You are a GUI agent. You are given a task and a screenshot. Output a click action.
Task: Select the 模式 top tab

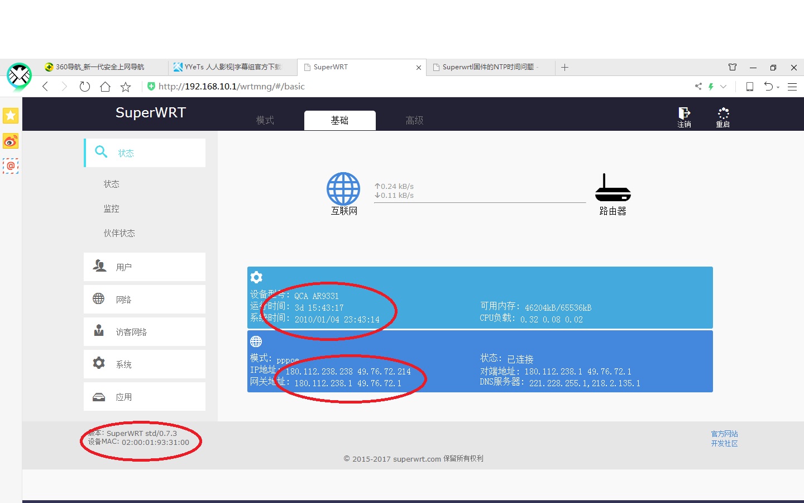[x=265, y=120]
